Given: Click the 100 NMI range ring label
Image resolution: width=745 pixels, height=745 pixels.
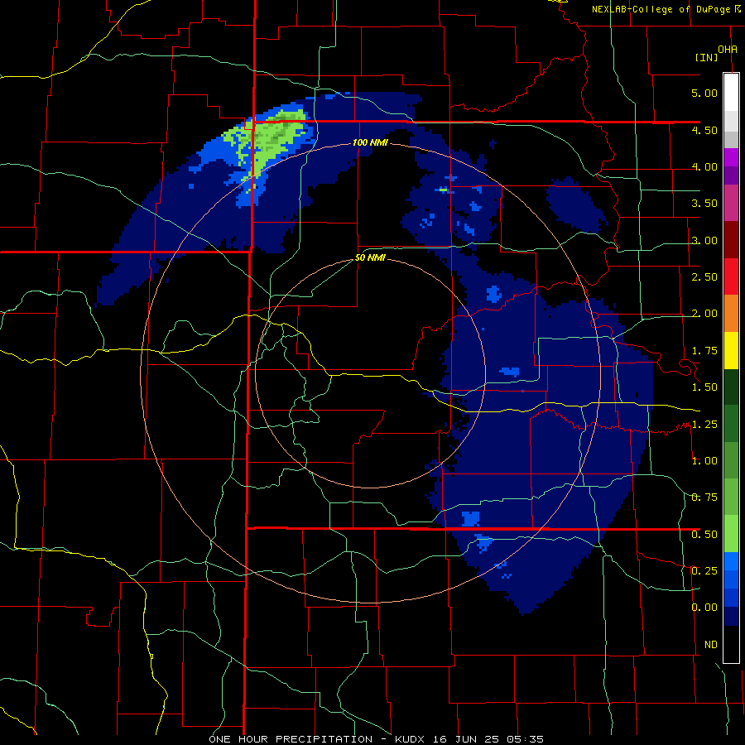Looking at the screenshot, I should point(370,142).
